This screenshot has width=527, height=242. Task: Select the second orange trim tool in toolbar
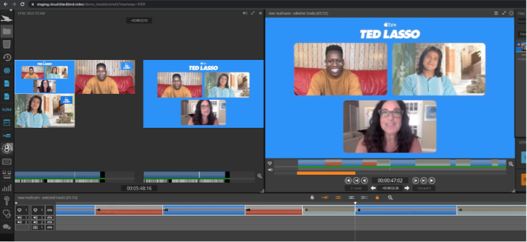pyautogui.click(x=338, y=198)
